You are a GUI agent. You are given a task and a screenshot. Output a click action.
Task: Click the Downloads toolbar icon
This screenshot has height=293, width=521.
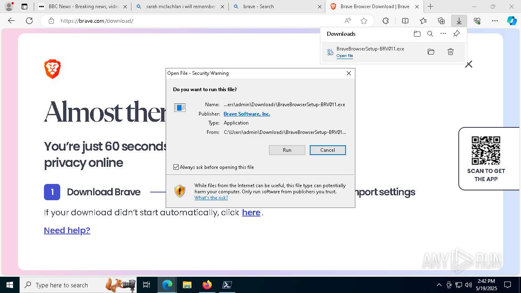click(459, 21)
